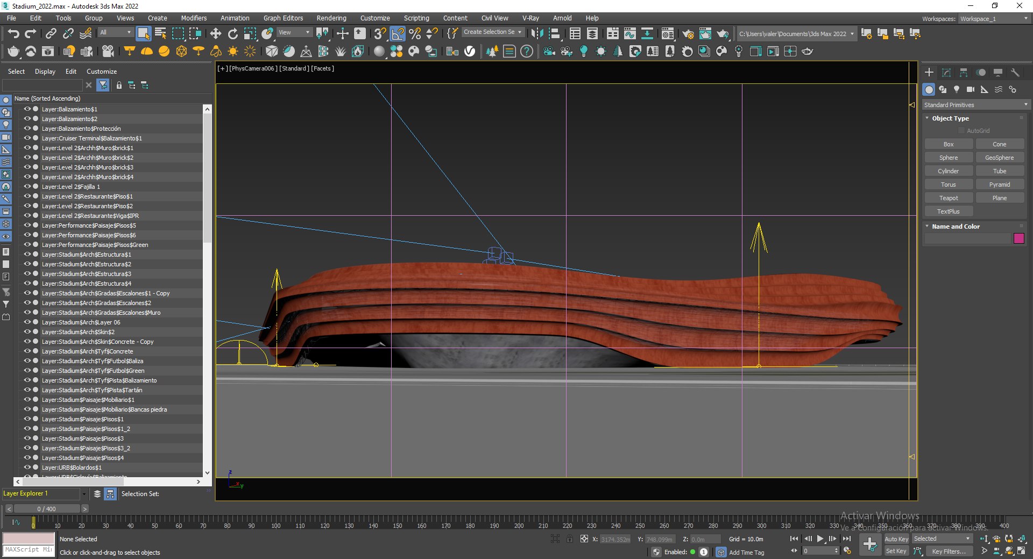Activate the Select Object tool

click(x=143, y=33)
